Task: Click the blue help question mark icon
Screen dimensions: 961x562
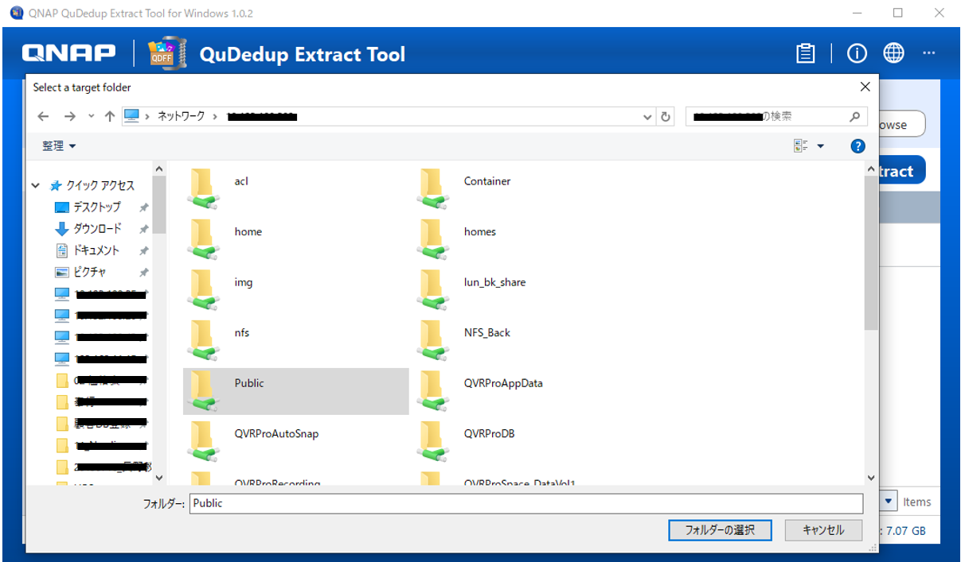Action: (x=857, y=146)
